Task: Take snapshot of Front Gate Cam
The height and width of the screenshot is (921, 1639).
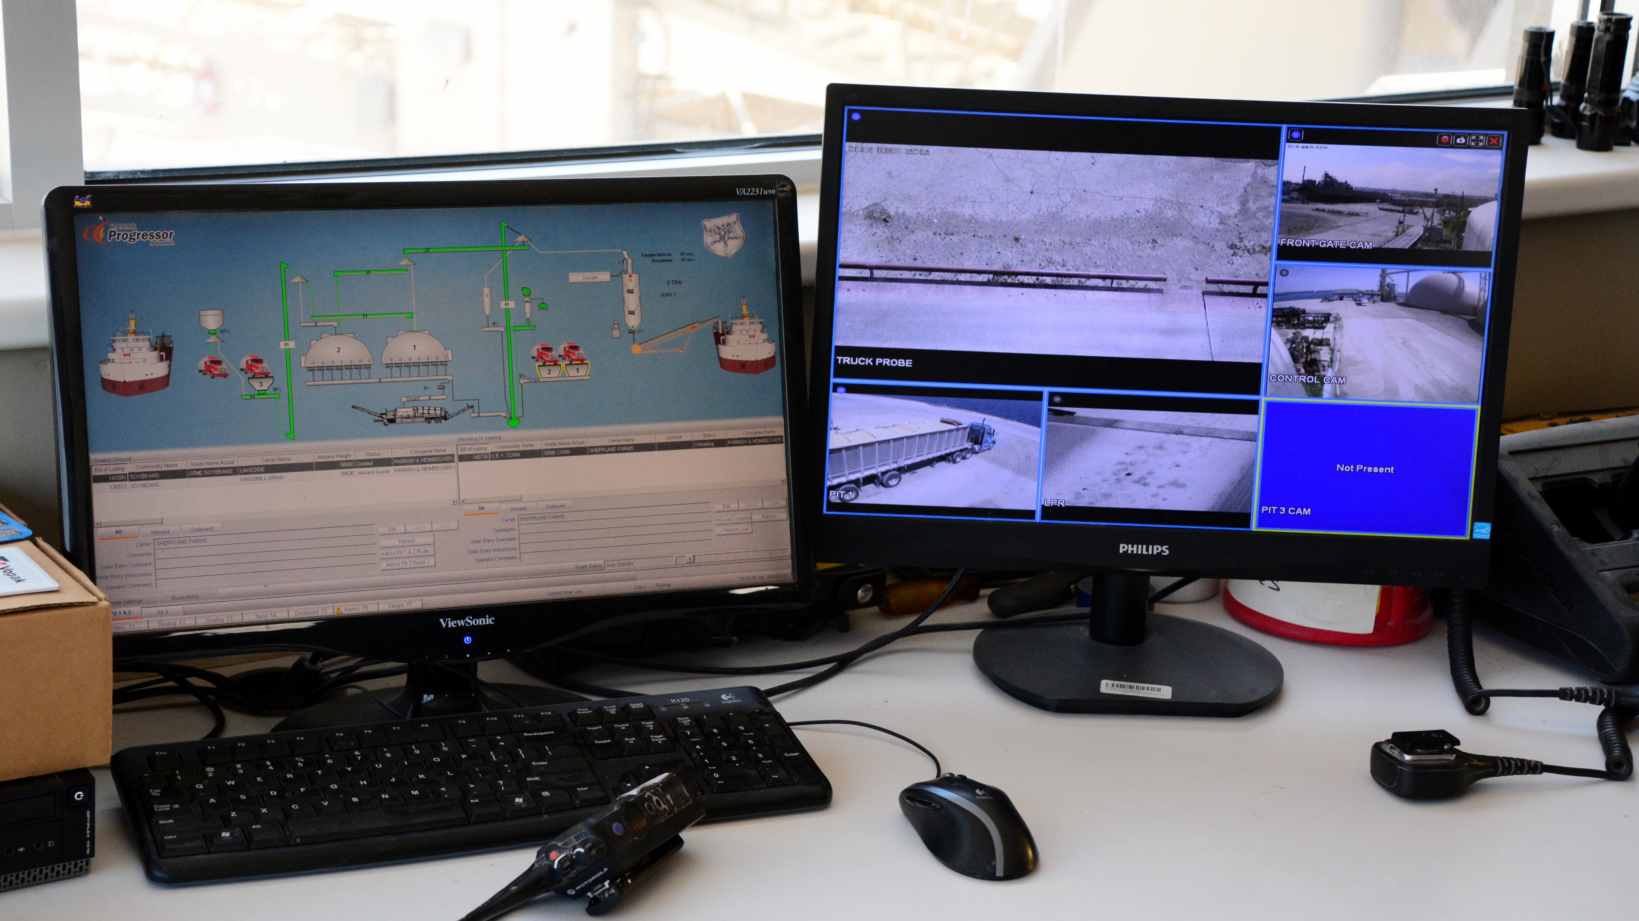Action: tap(1461, 140)
